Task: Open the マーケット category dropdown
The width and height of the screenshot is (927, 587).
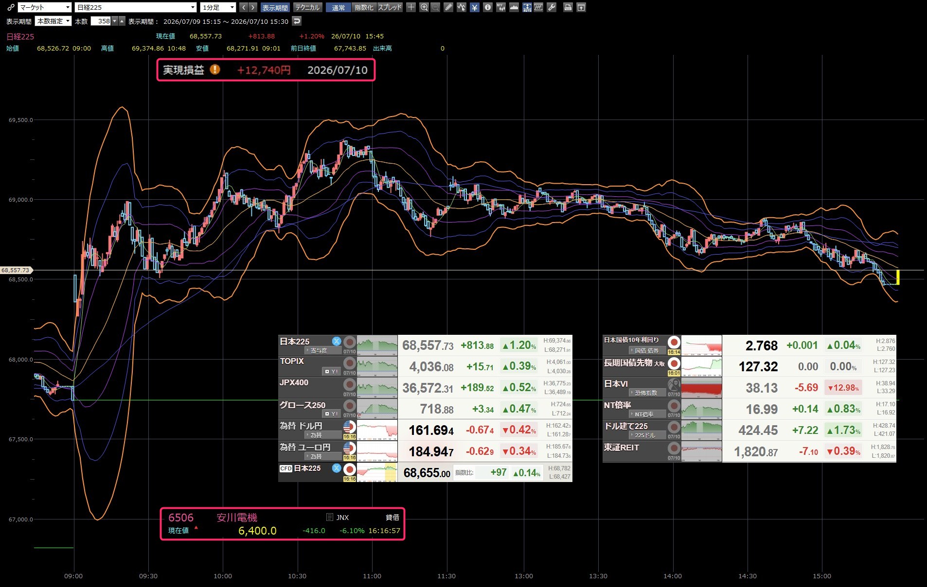Action: (x=45, y=7)
